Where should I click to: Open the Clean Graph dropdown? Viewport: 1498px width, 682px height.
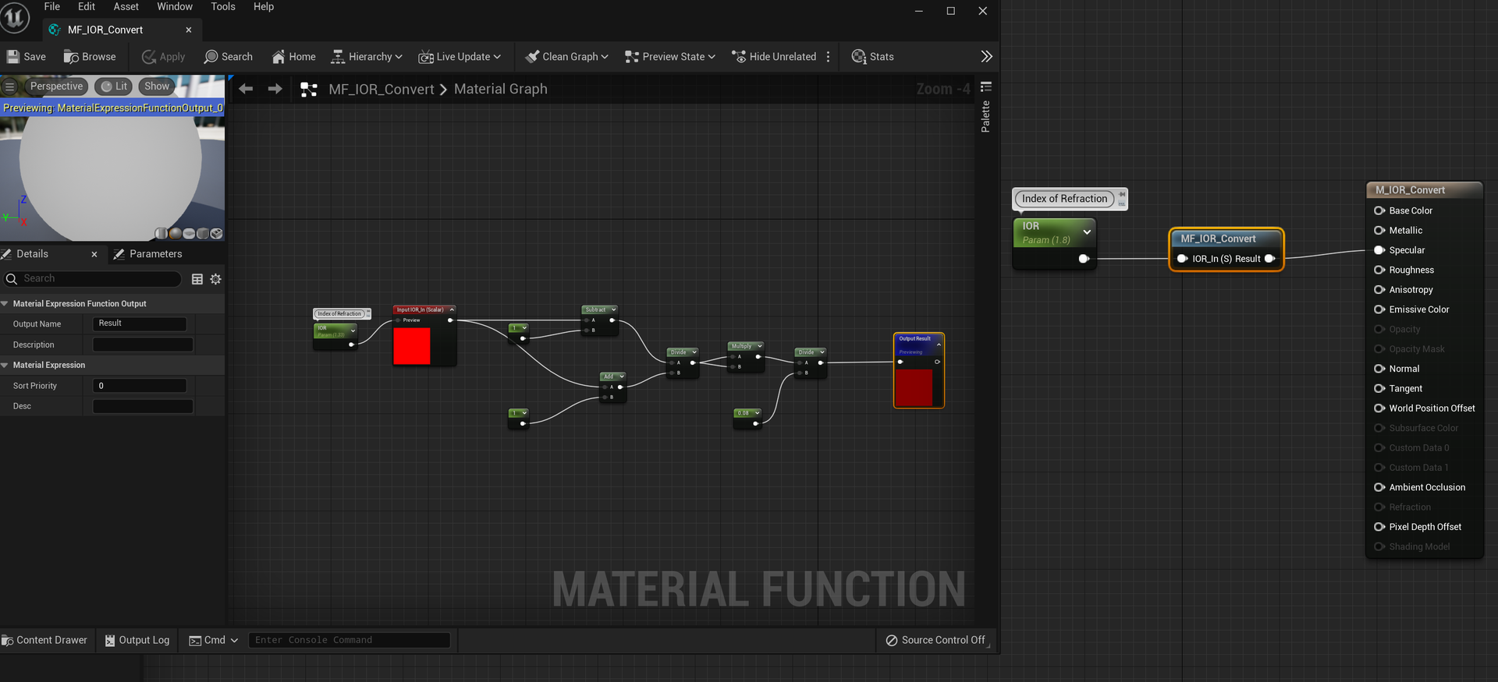(566, 57)
